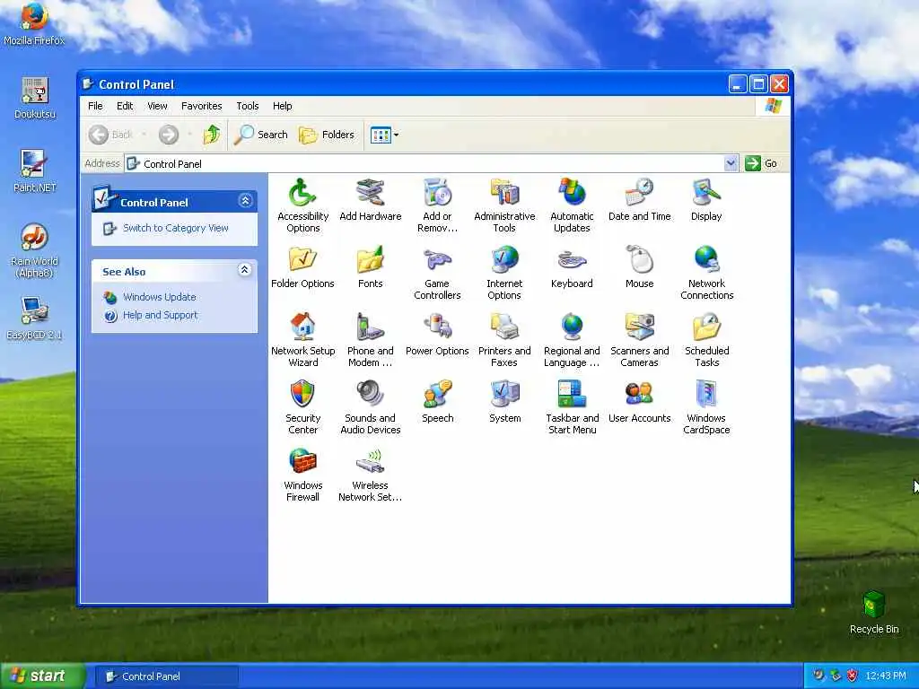Open the Help menu
Image resolution: width=919 pixels, height=689 pixels.
(x=282, y=106)
